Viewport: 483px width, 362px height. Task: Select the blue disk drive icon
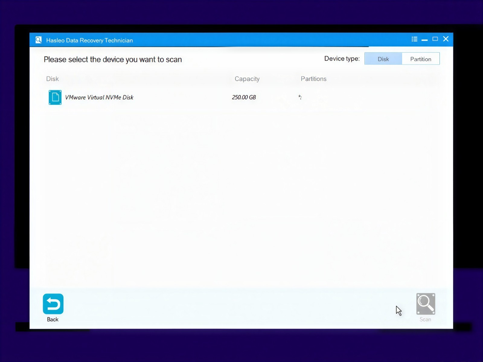tap(55, 97)
